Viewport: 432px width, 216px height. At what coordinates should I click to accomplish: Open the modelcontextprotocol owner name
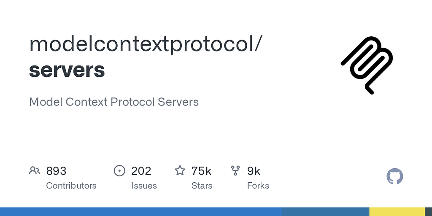(x=144, y=44)
